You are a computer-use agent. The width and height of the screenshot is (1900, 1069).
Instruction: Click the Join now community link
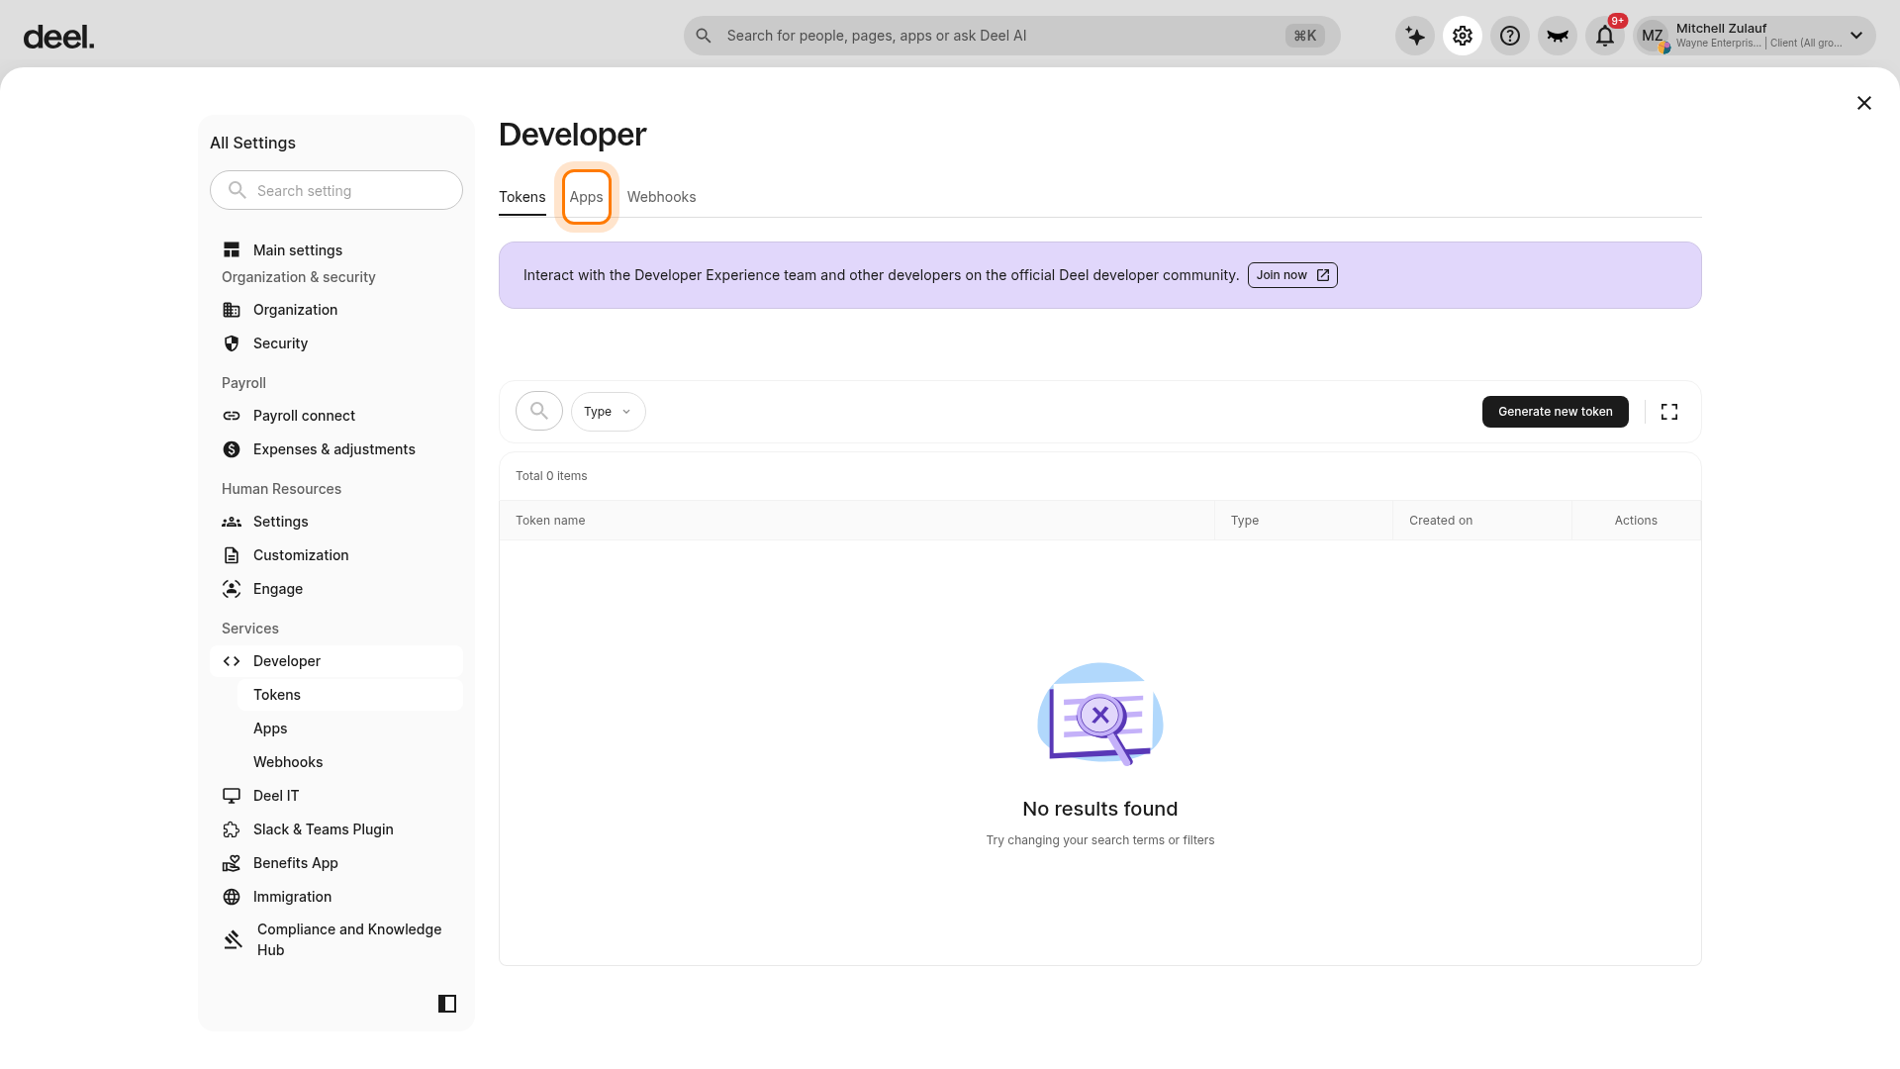(x=1292, y=275)
